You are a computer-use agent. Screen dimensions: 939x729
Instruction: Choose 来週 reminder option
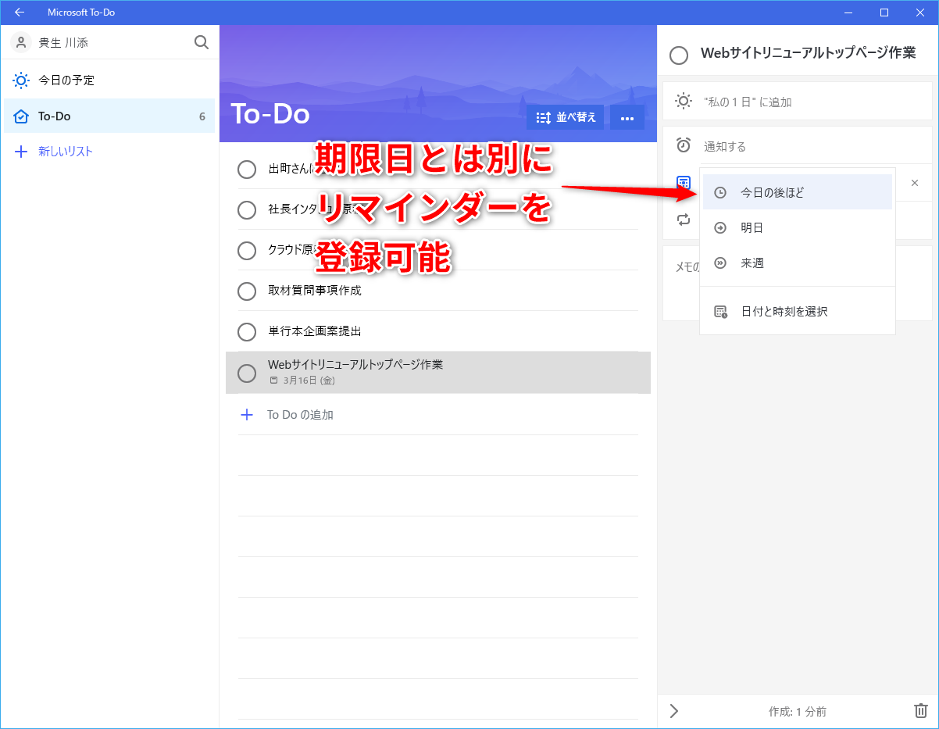[798, 263]
